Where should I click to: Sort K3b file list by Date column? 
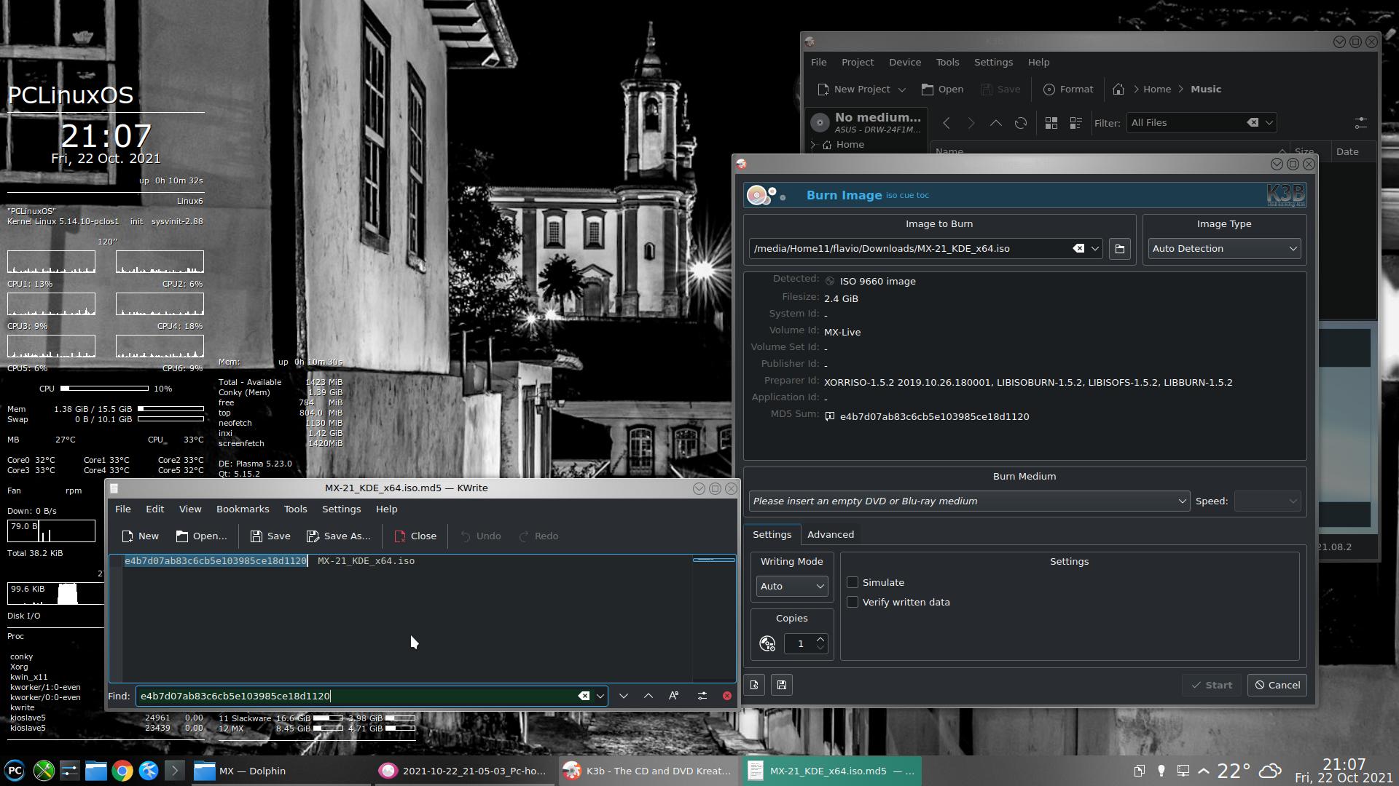[1347, 152]
